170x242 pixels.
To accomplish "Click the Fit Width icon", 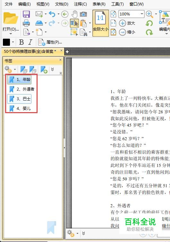I will coord(113,23).
